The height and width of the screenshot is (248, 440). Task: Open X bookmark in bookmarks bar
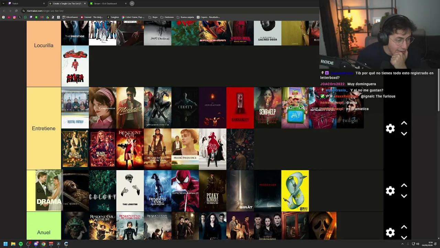click(20, 17)
